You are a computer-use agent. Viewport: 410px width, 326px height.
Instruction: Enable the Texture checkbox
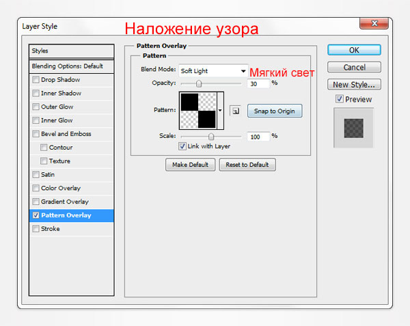click(x=44, y=161)
